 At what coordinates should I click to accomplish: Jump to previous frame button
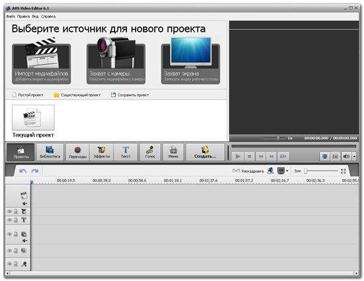click(x=261, y=156)
